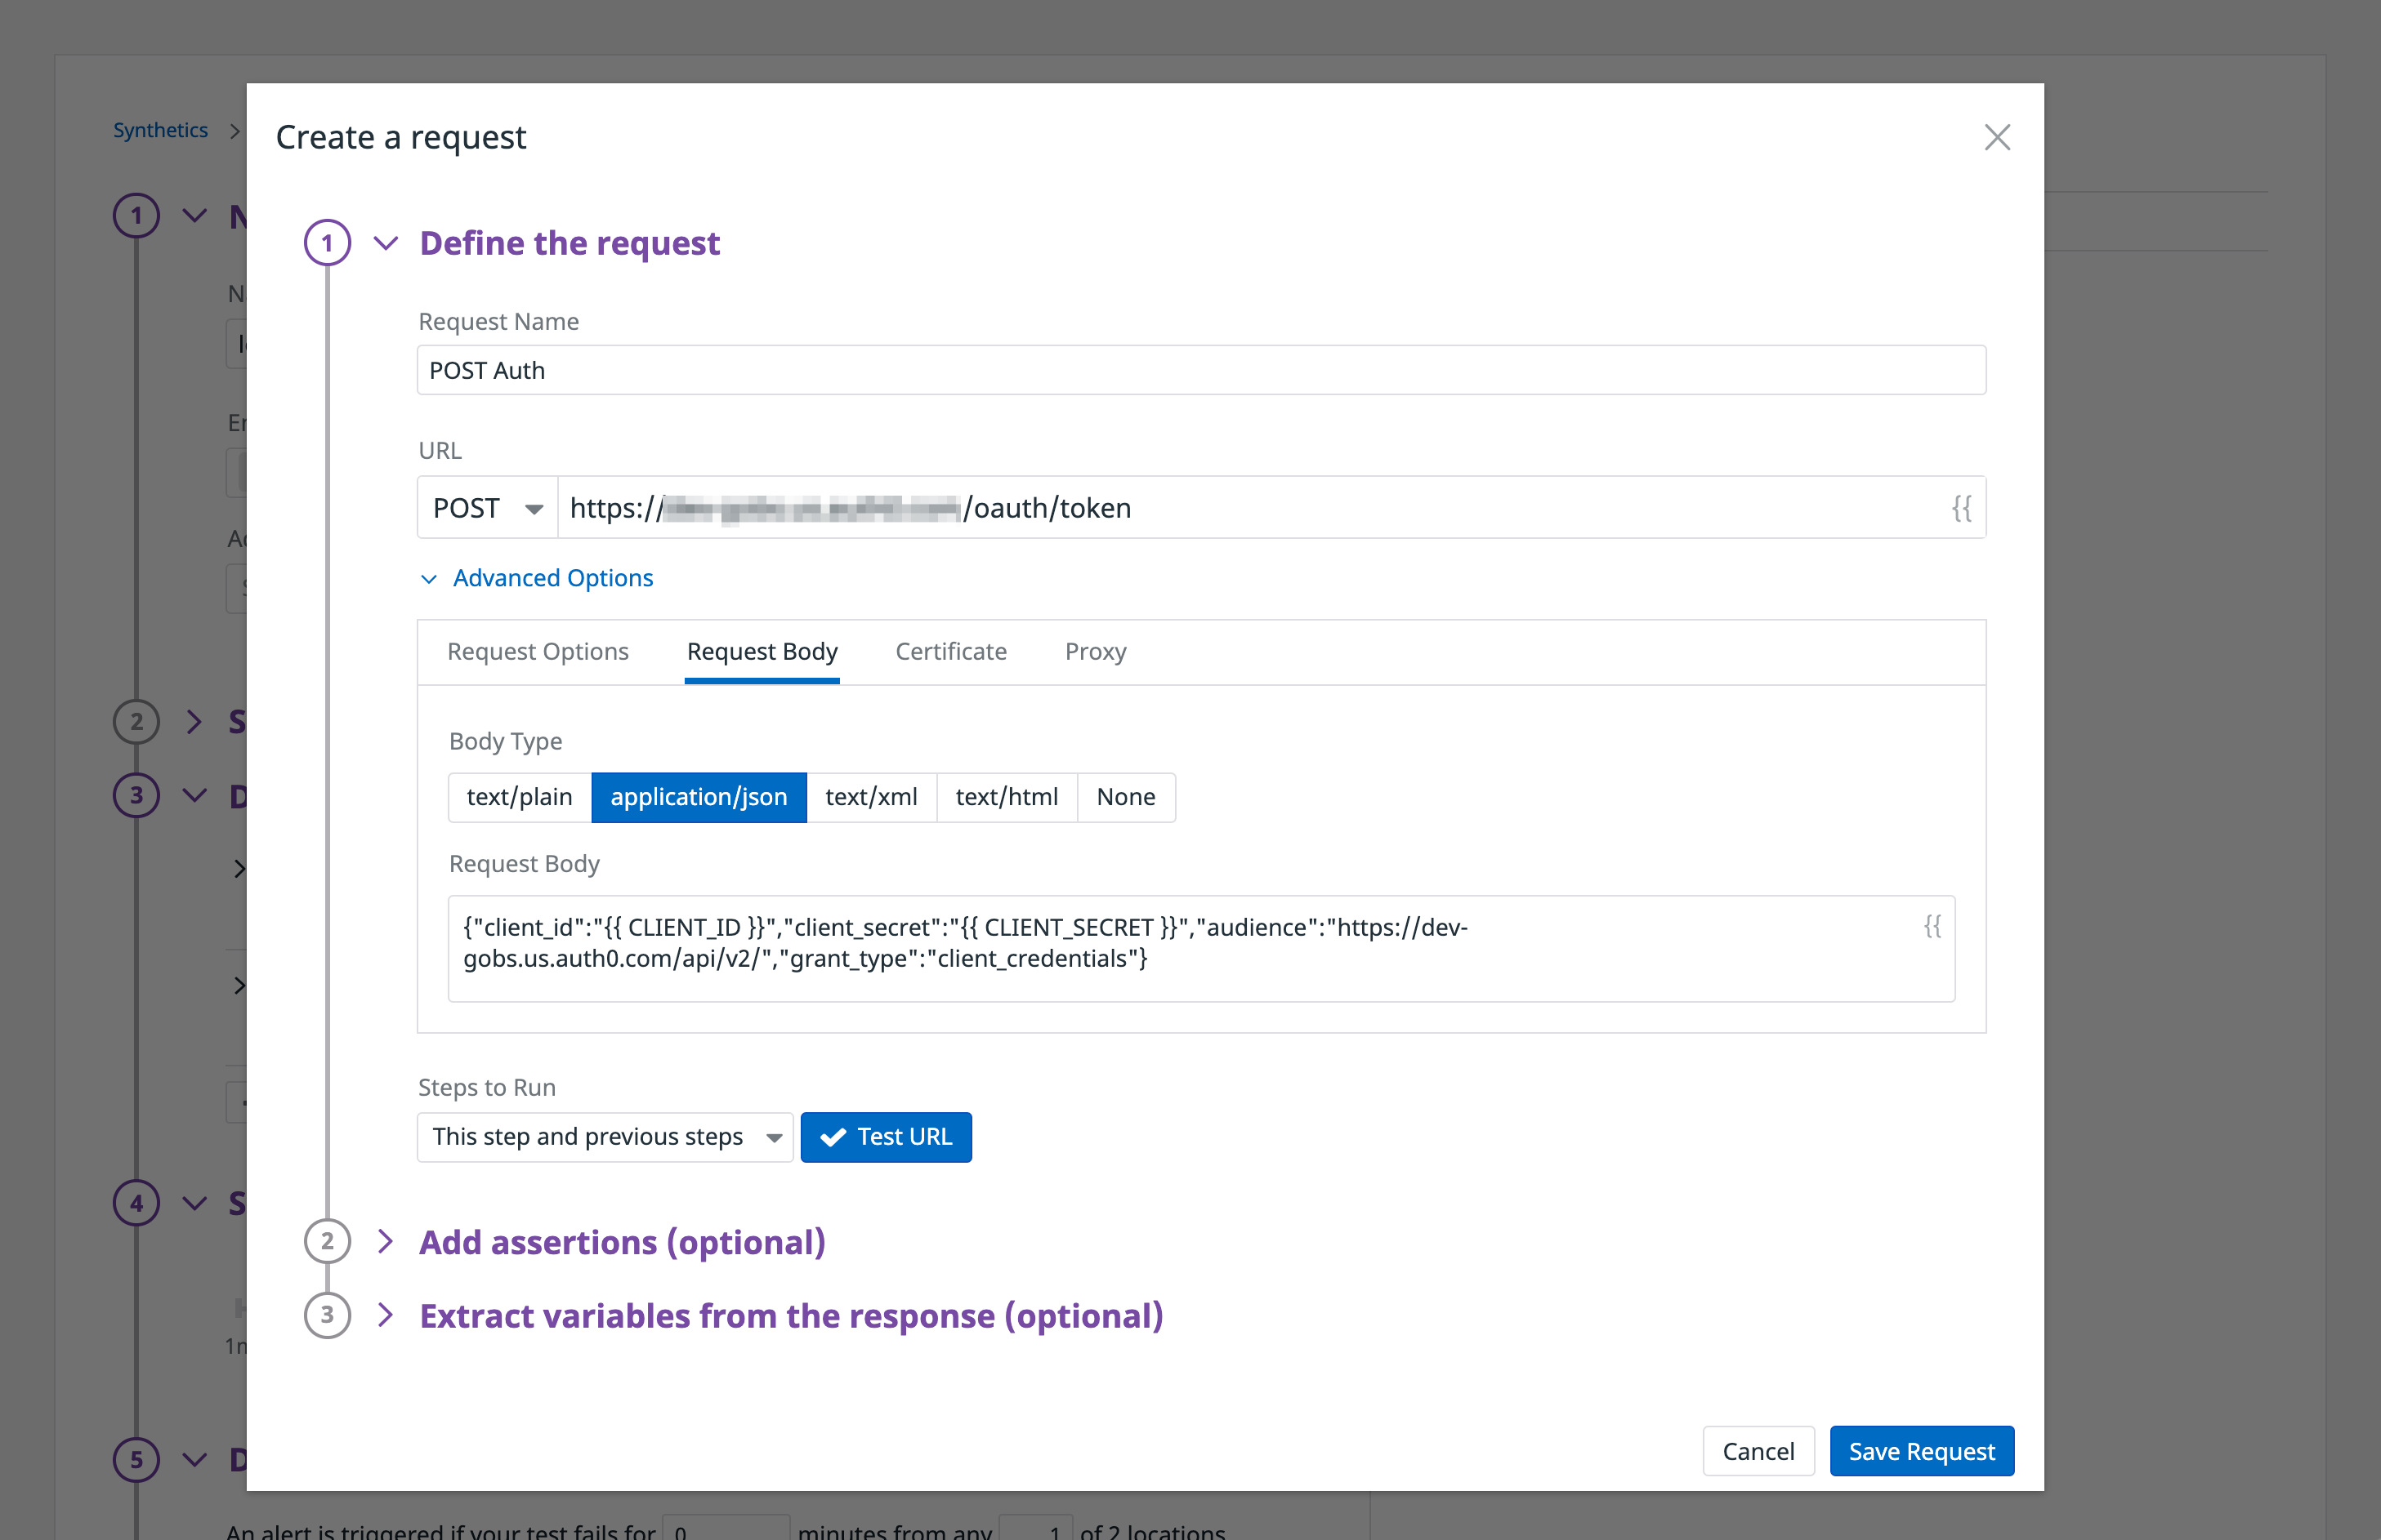Close the Create a request dialog
Image resolution: width=2381 pixels, height=1540 pixels.
click(1997, 138)
